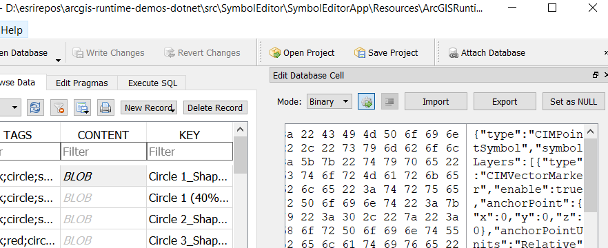Viewport: 608px width, 248px height.
Task: Switch to the Edit Pragmas tab
Action: 81,83
